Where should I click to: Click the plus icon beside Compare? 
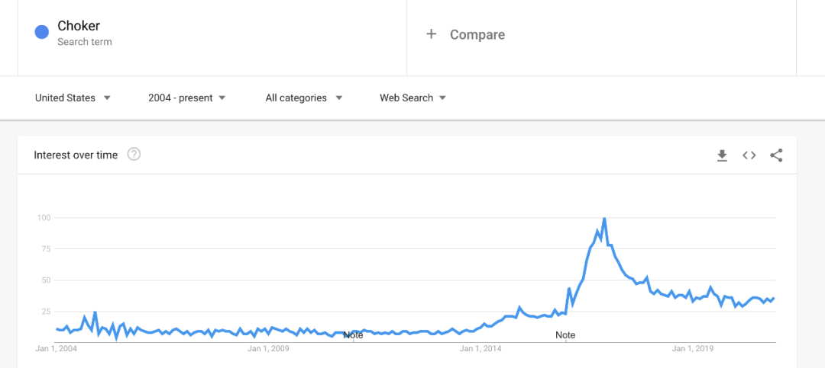pos(432,34)
